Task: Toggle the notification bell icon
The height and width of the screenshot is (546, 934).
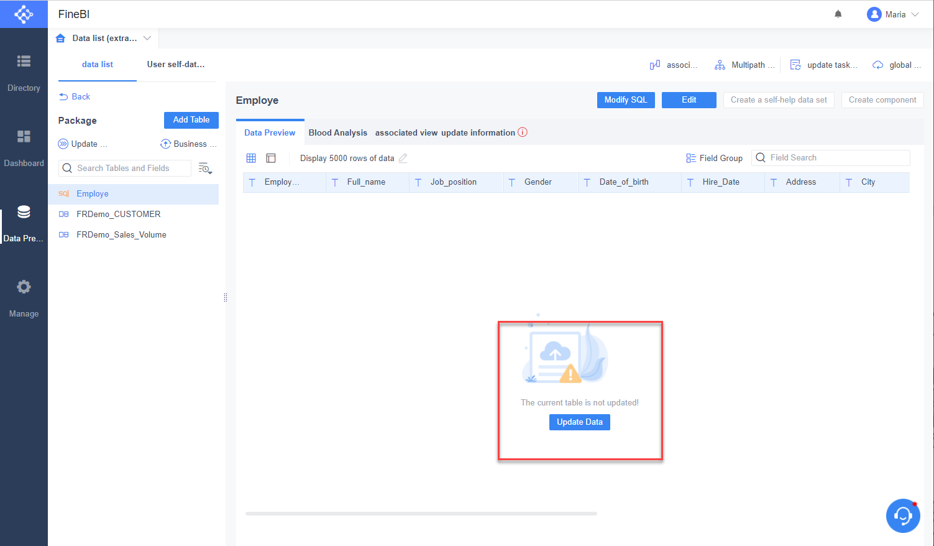Action: (x=838, y=13)
